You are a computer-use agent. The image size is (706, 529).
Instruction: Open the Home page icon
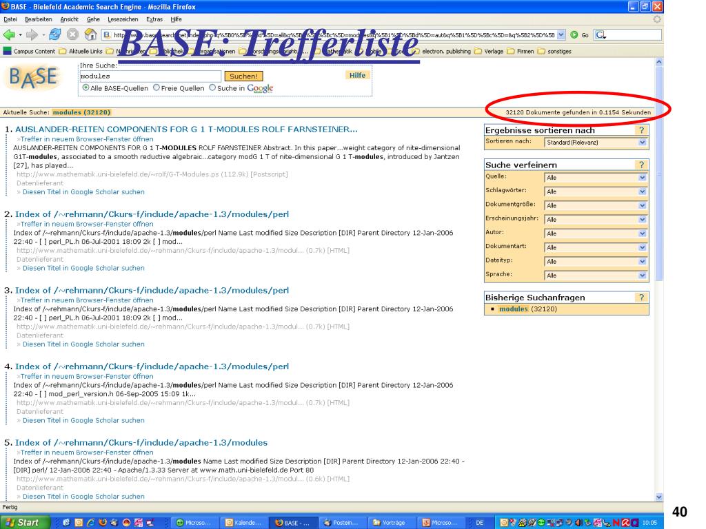pyautogui.click(x=90, y=34)
